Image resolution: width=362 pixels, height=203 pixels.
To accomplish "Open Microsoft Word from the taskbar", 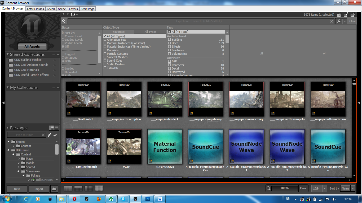I will pyautogui.click(x=160, y=199).
